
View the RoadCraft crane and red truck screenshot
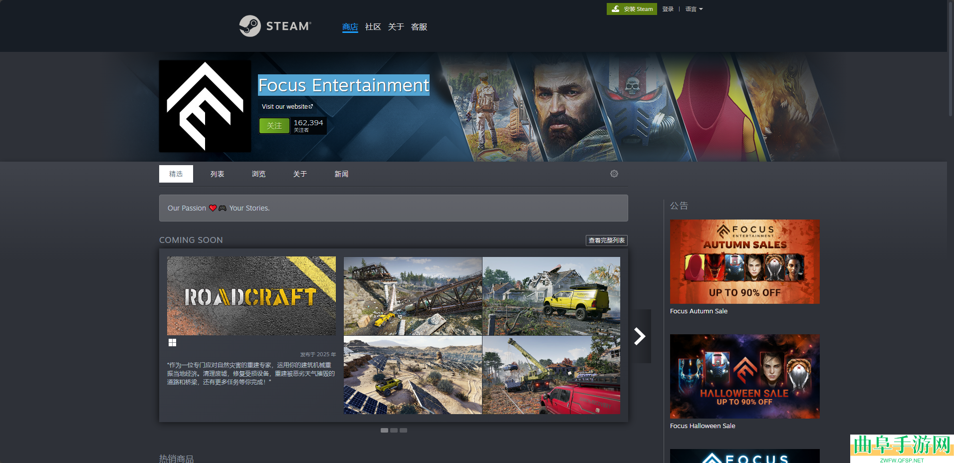click(x=551, y=375)
